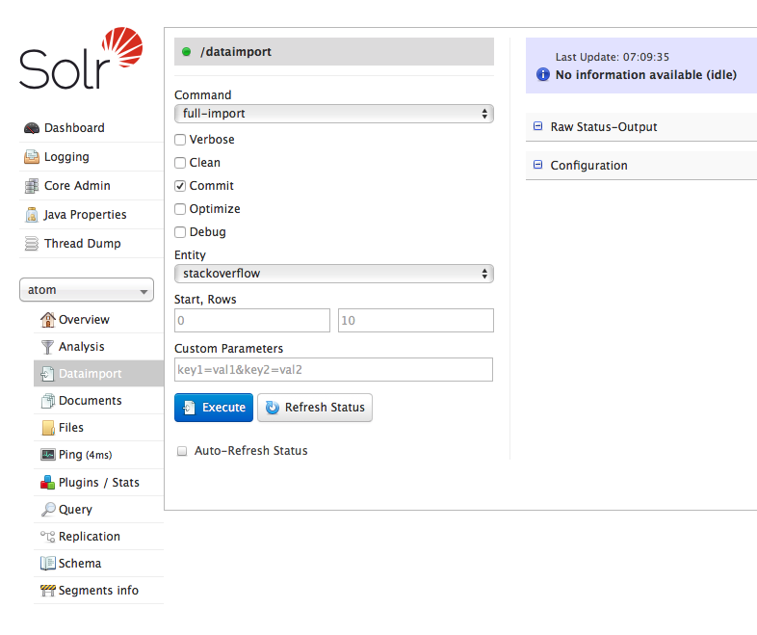This screenshot has width=757, height=635.
Task: Open the Plugins / Stats link
Action: tap(99, 483)
